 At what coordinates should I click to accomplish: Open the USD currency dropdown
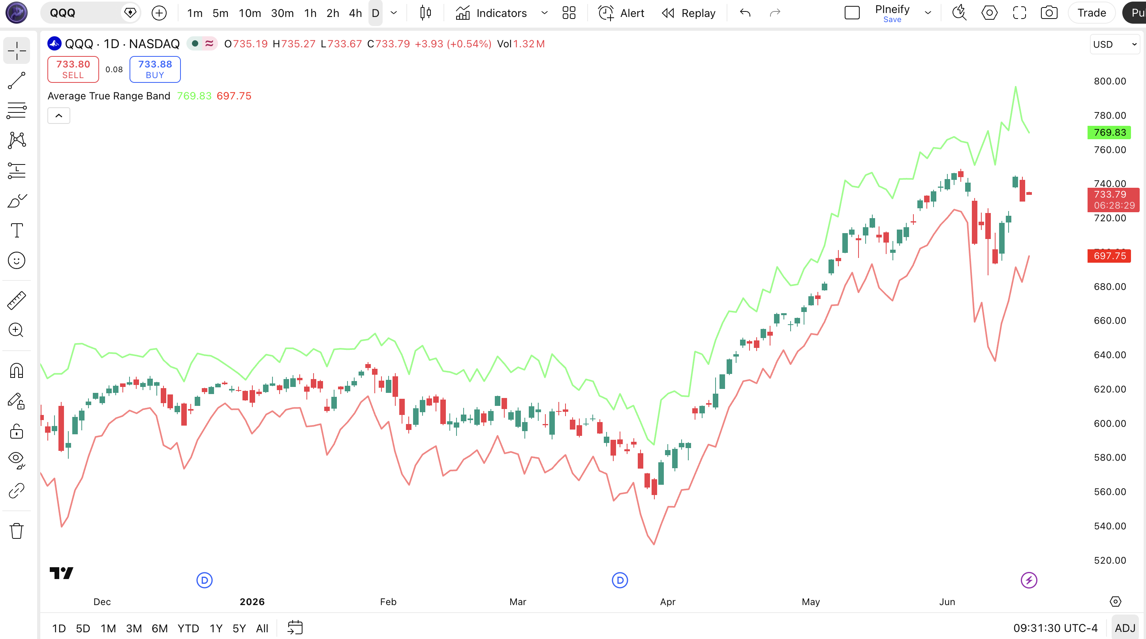[x=1115, y=44]
